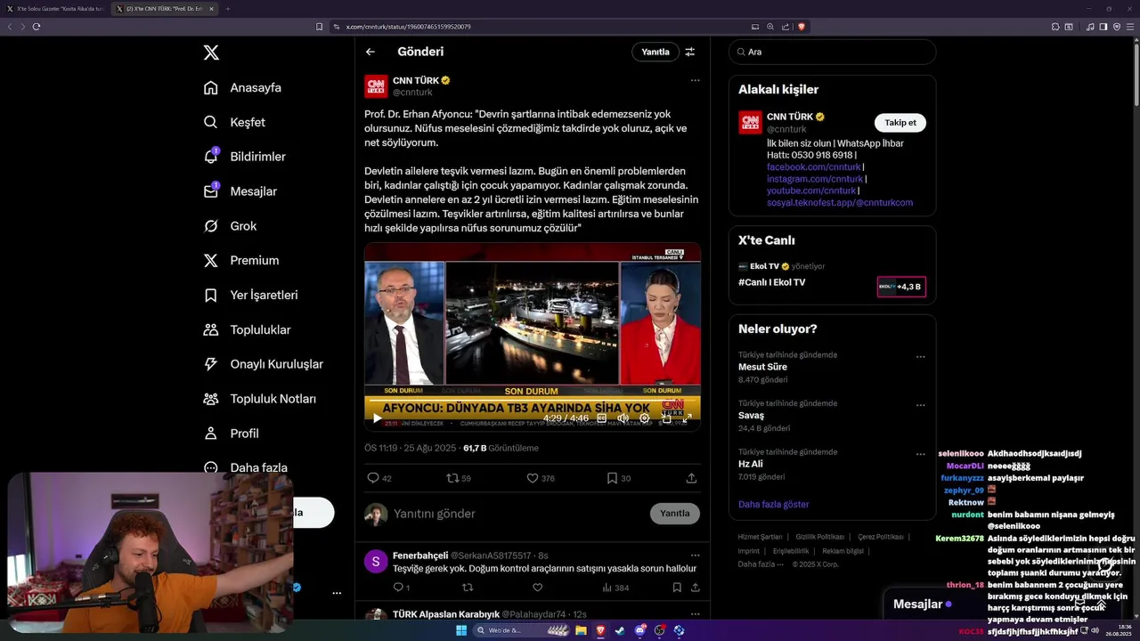
Task: Click the top Yanıtla button in the header
Action: 655,52
